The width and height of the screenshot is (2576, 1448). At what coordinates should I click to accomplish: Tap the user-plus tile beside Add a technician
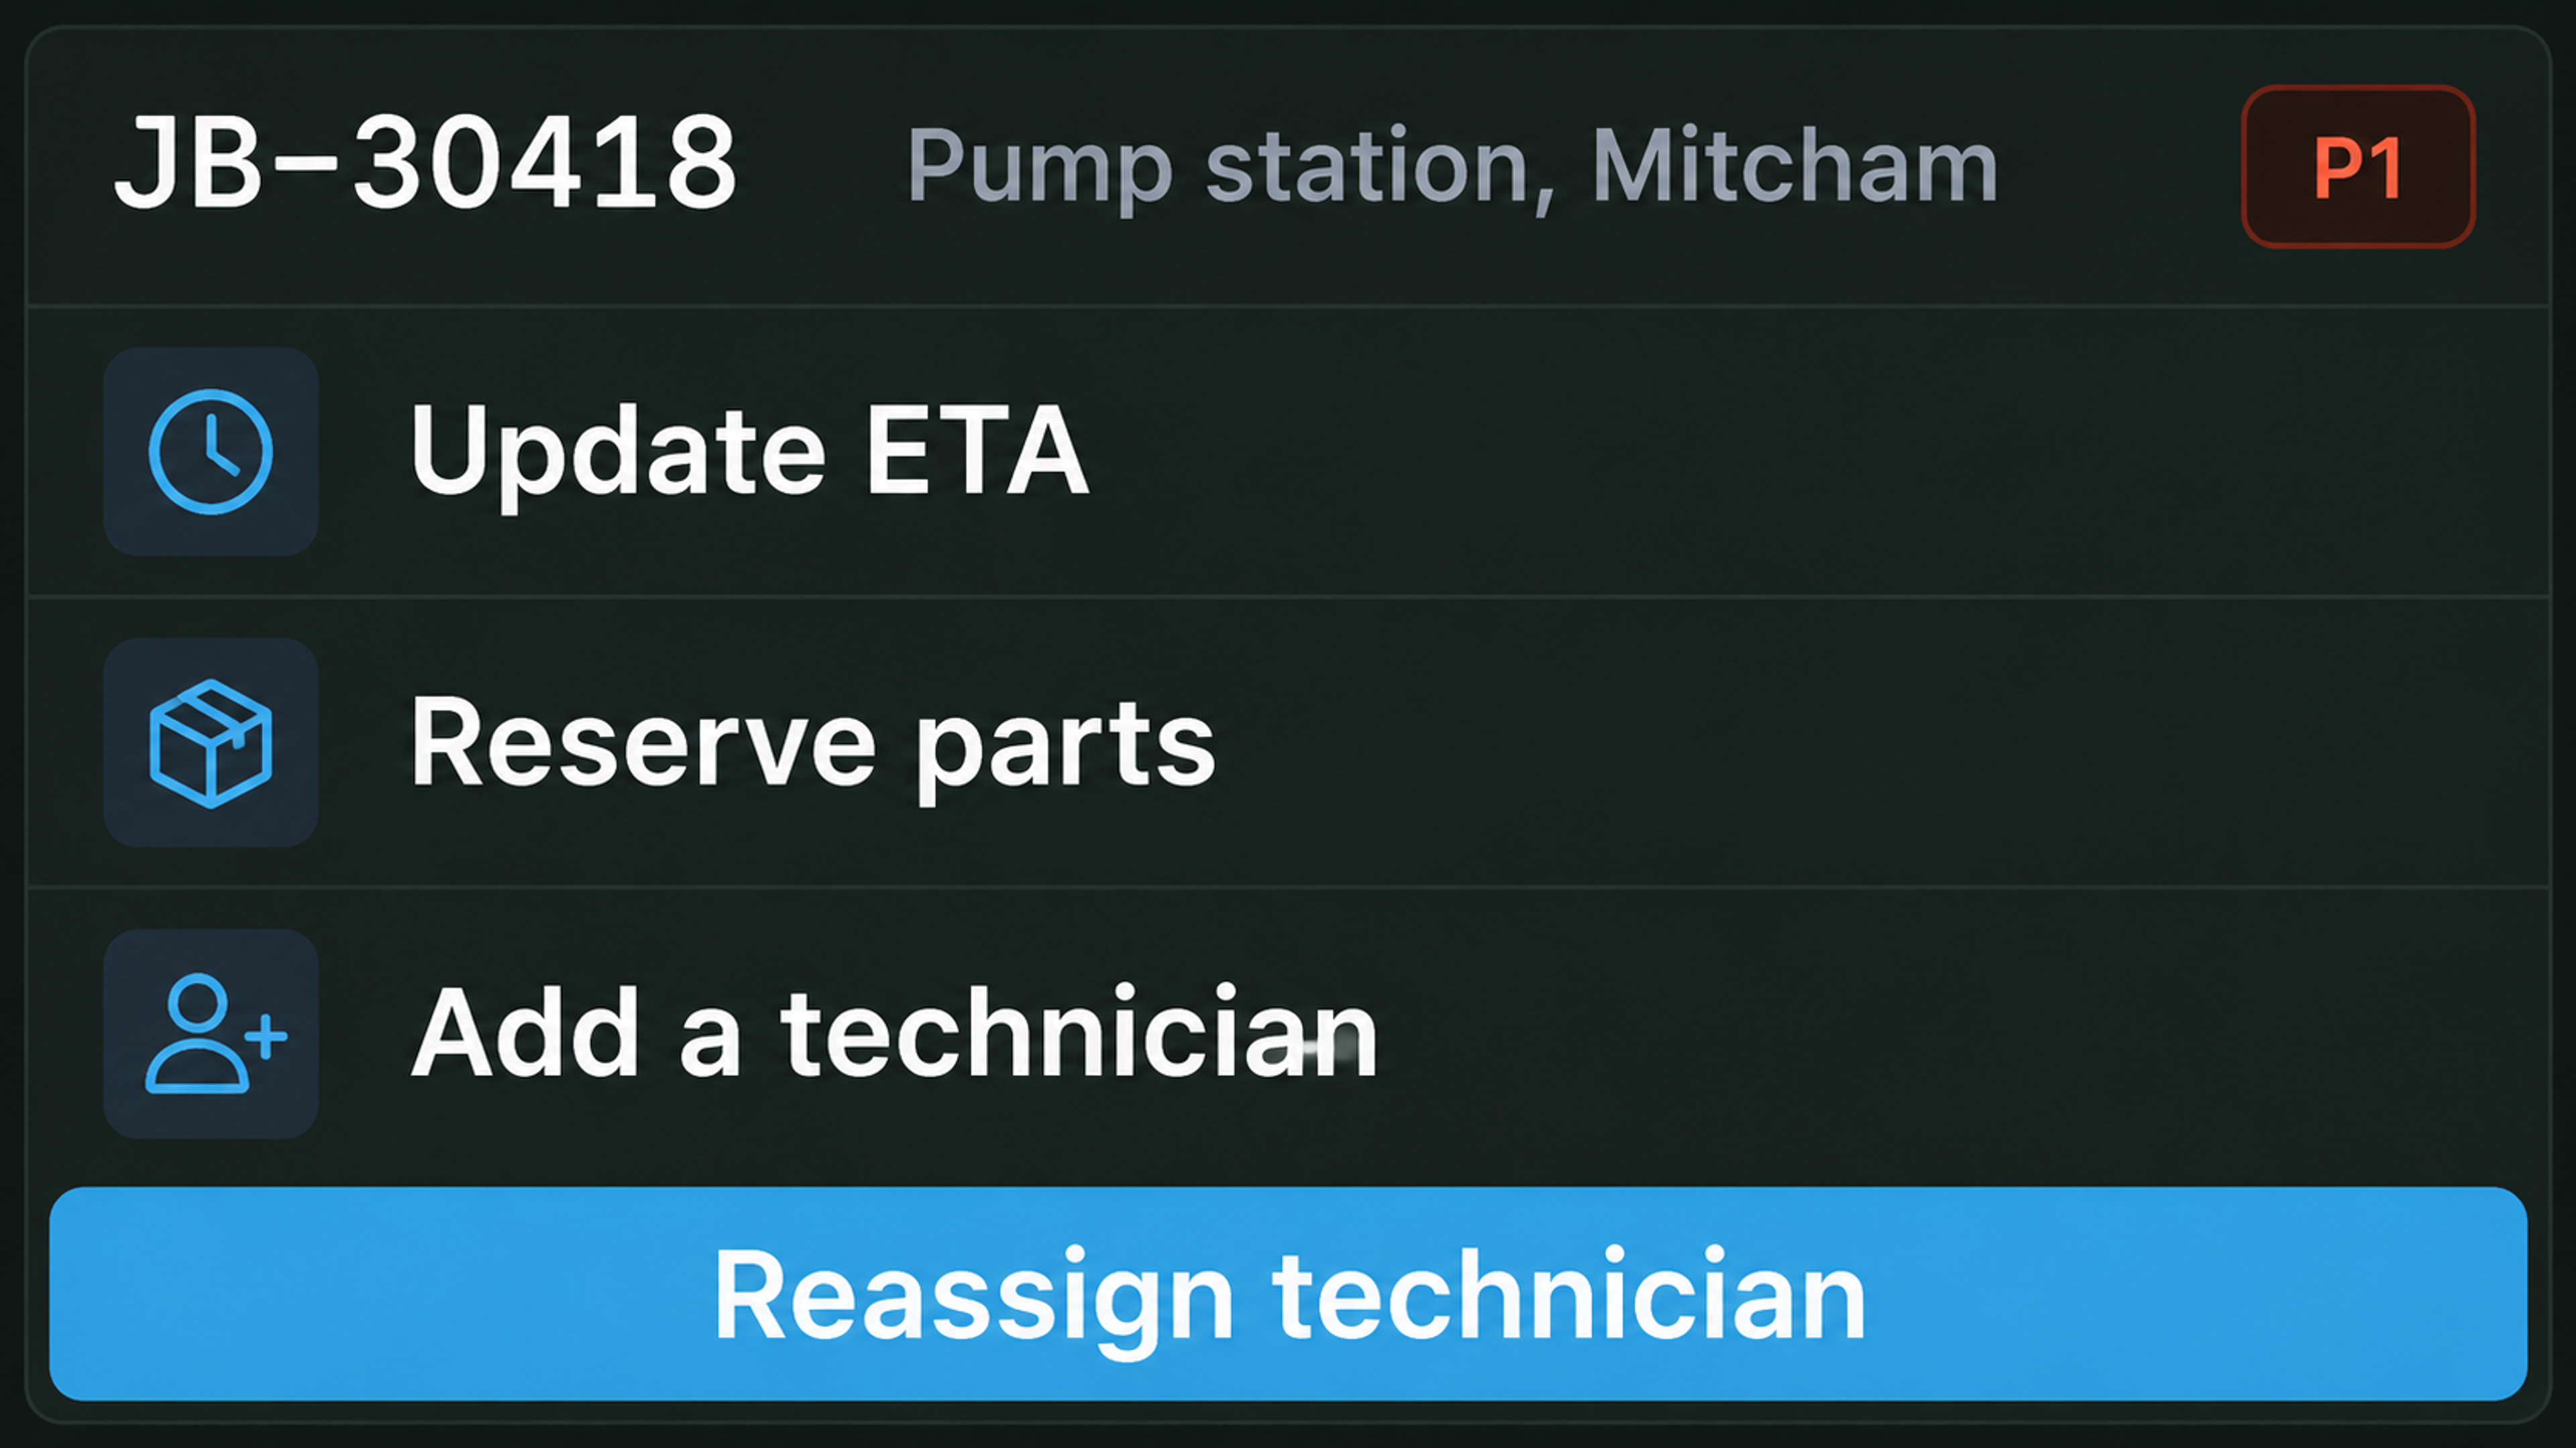coord(211,1033)
